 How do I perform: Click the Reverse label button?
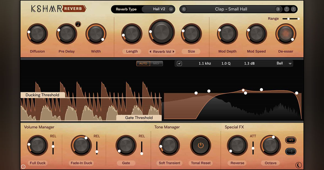[237, 163]
